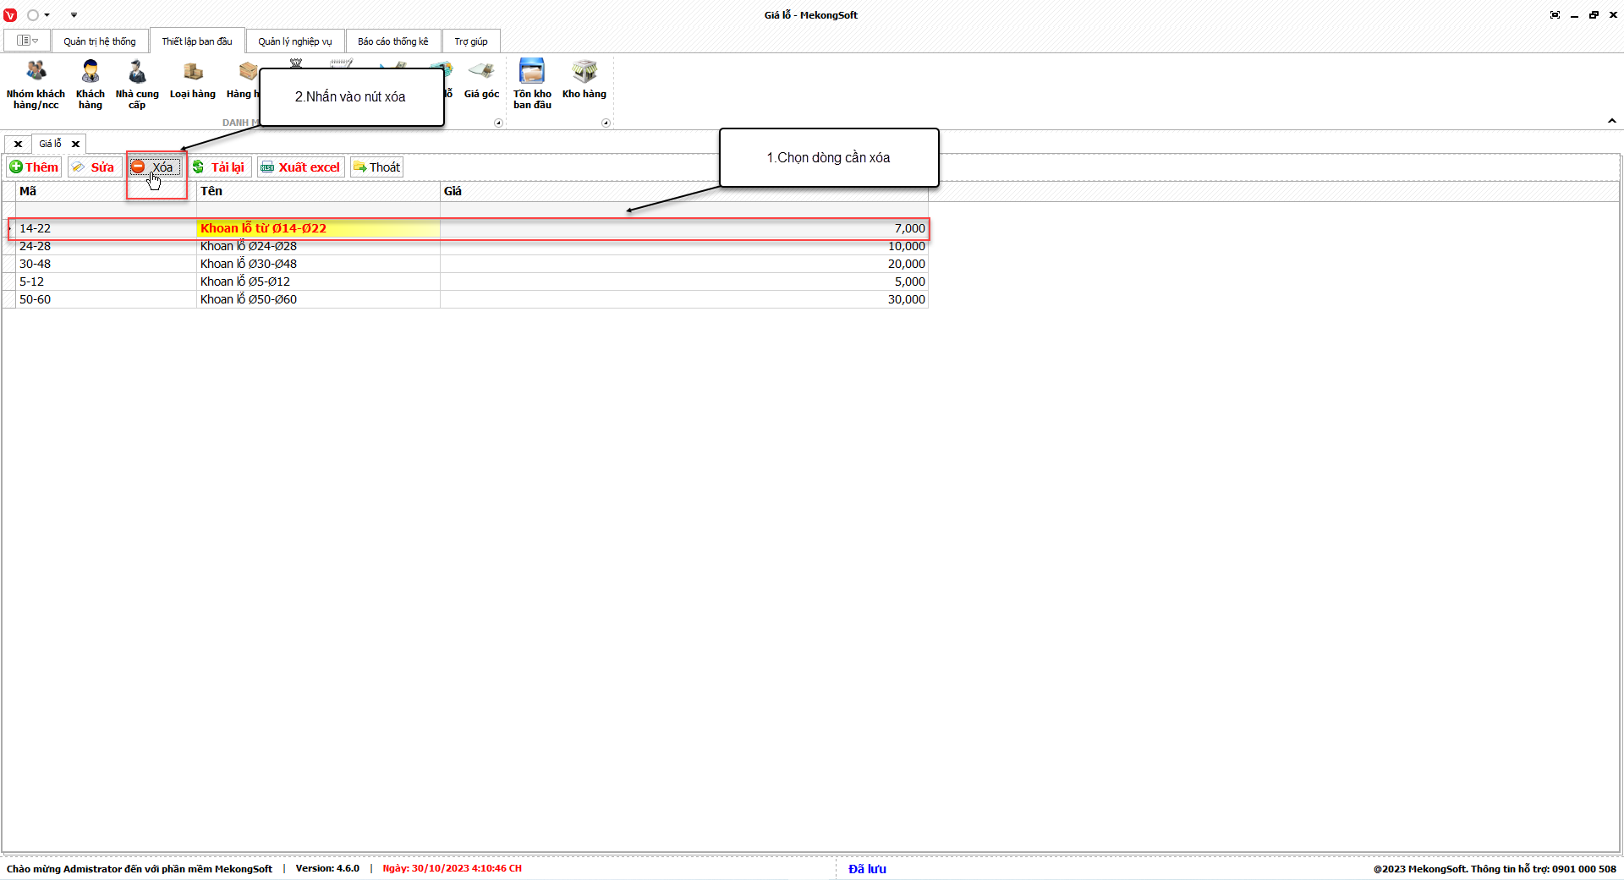Click Sửa to edit the selected row
1624x880 pixels.
click(x=95, y=167)
